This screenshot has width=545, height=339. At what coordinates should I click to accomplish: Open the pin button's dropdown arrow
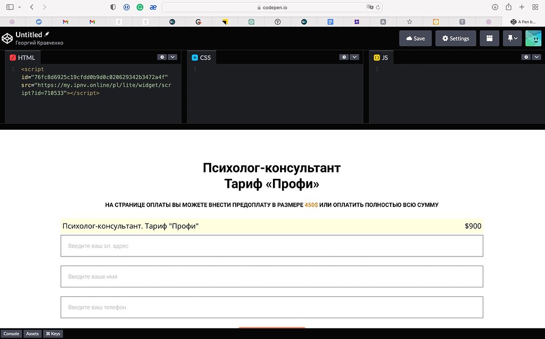(516, 38)
